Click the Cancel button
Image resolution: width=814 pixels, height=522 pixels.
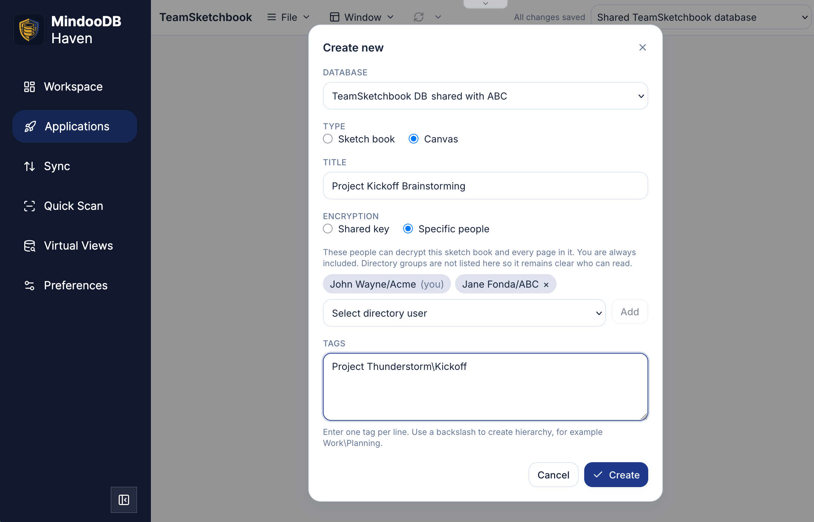coord(553,475)
